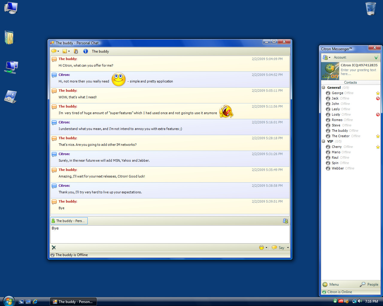383x306 pixels.
Task: Click the hand-pointer toolbar icon in chat window
Action: (x=76, y=51)
